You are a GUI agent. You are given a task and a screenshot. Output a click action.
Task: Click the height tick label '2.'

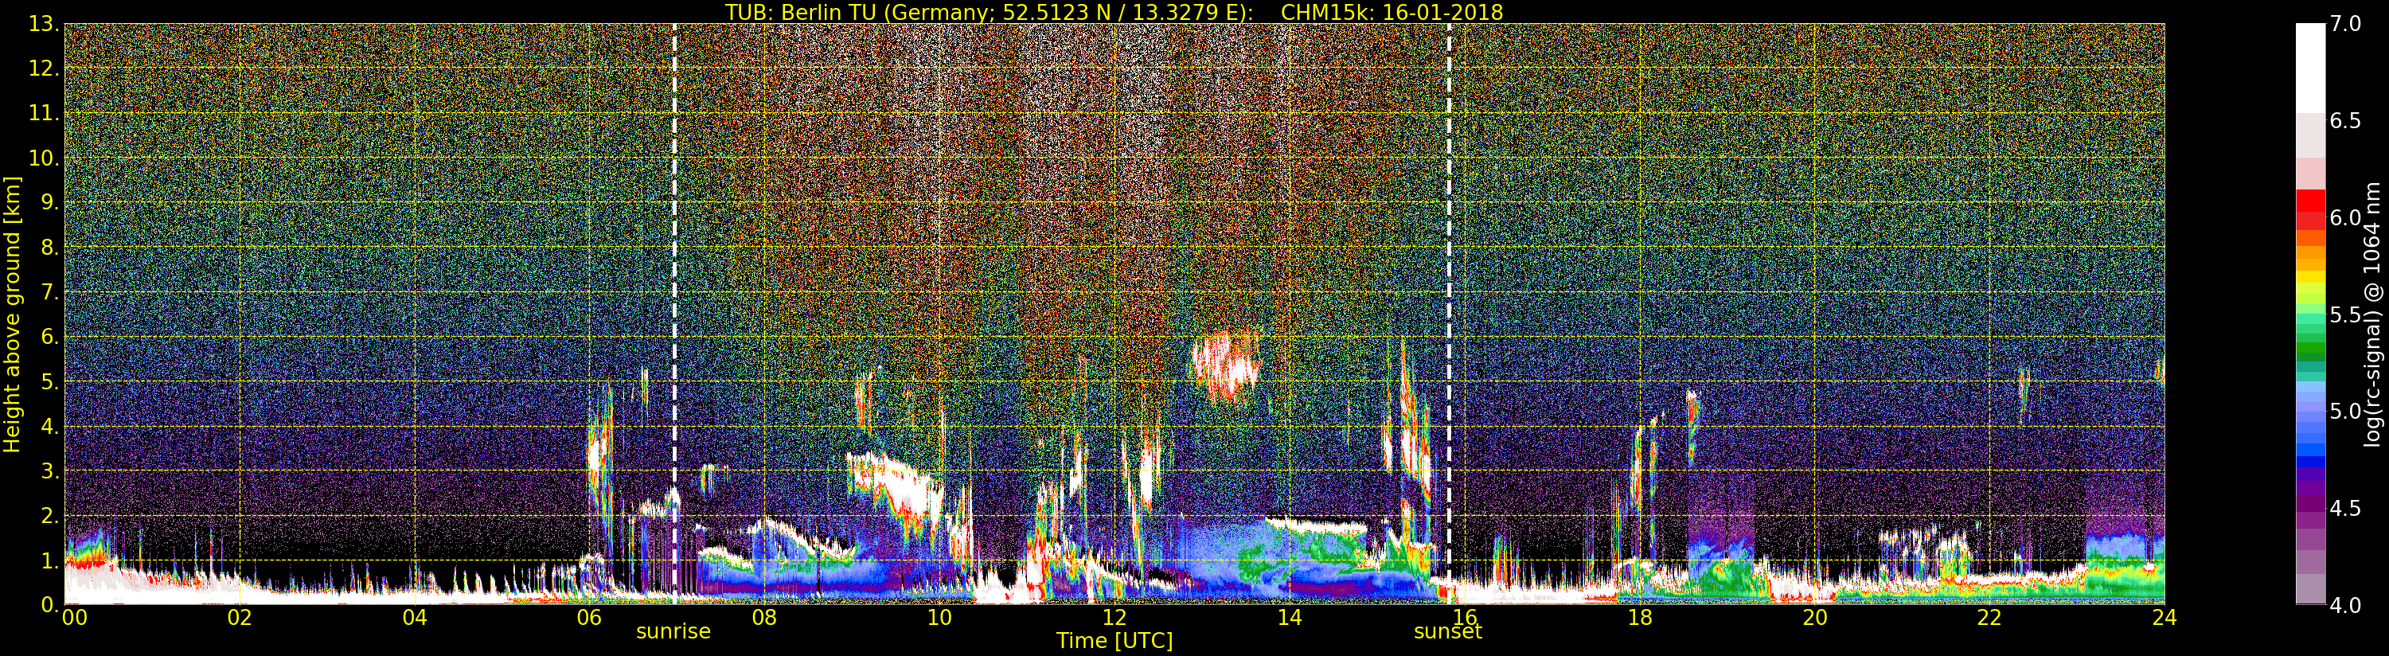click(x=49, y=515)
